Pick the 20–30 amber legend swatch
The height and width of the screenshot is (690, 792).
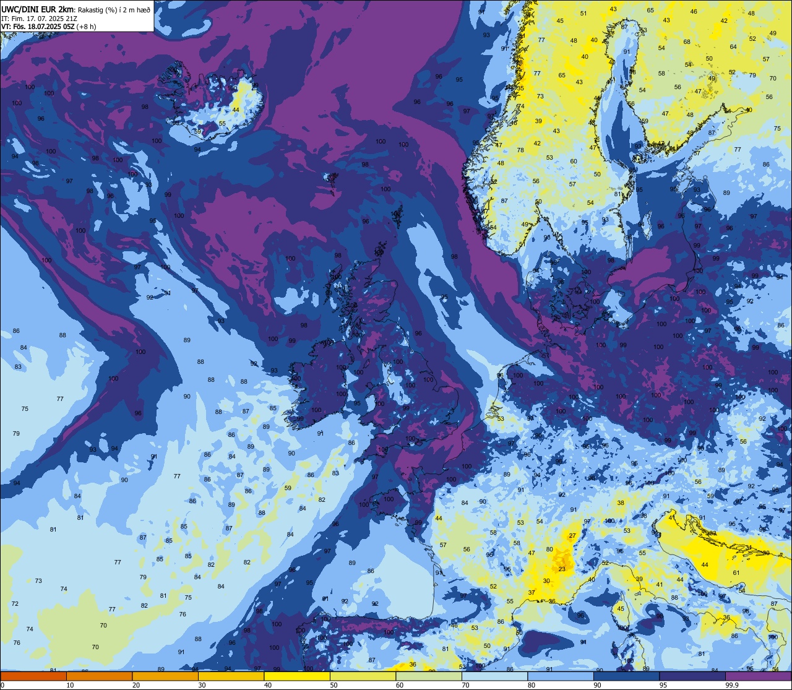165,676
